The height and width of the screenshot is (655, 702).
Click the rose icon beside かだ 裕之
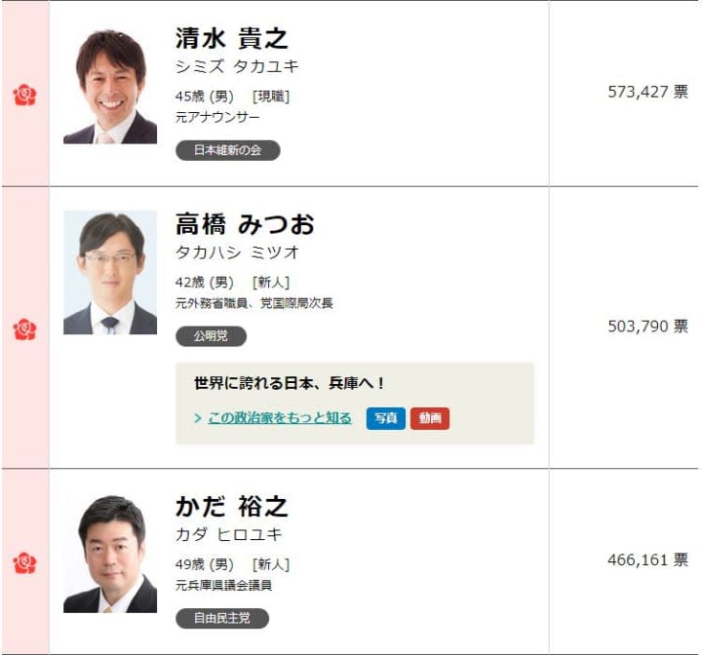click(24, 562)
